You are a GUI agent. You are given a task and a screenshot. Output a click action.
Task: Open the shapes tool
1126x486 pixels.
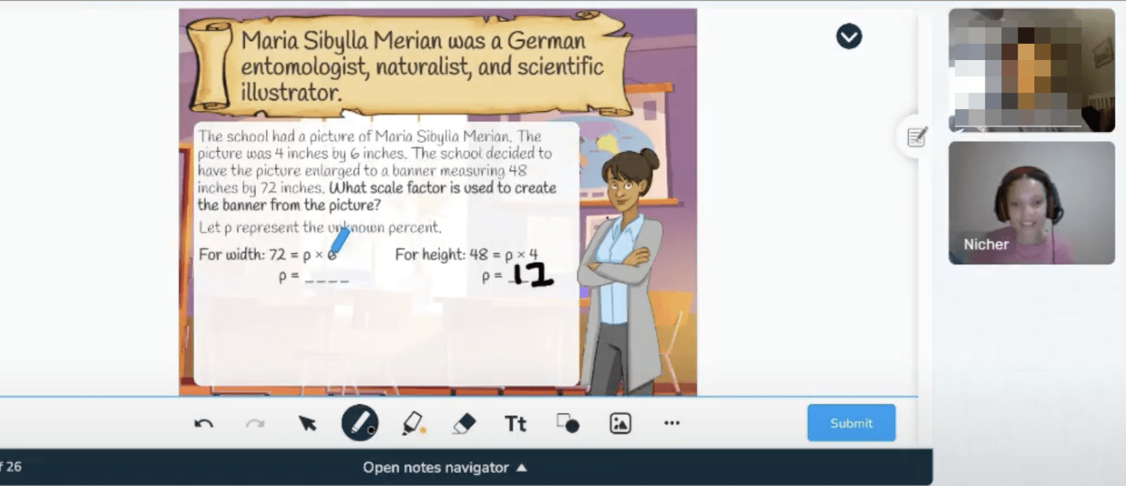point(567,424)
